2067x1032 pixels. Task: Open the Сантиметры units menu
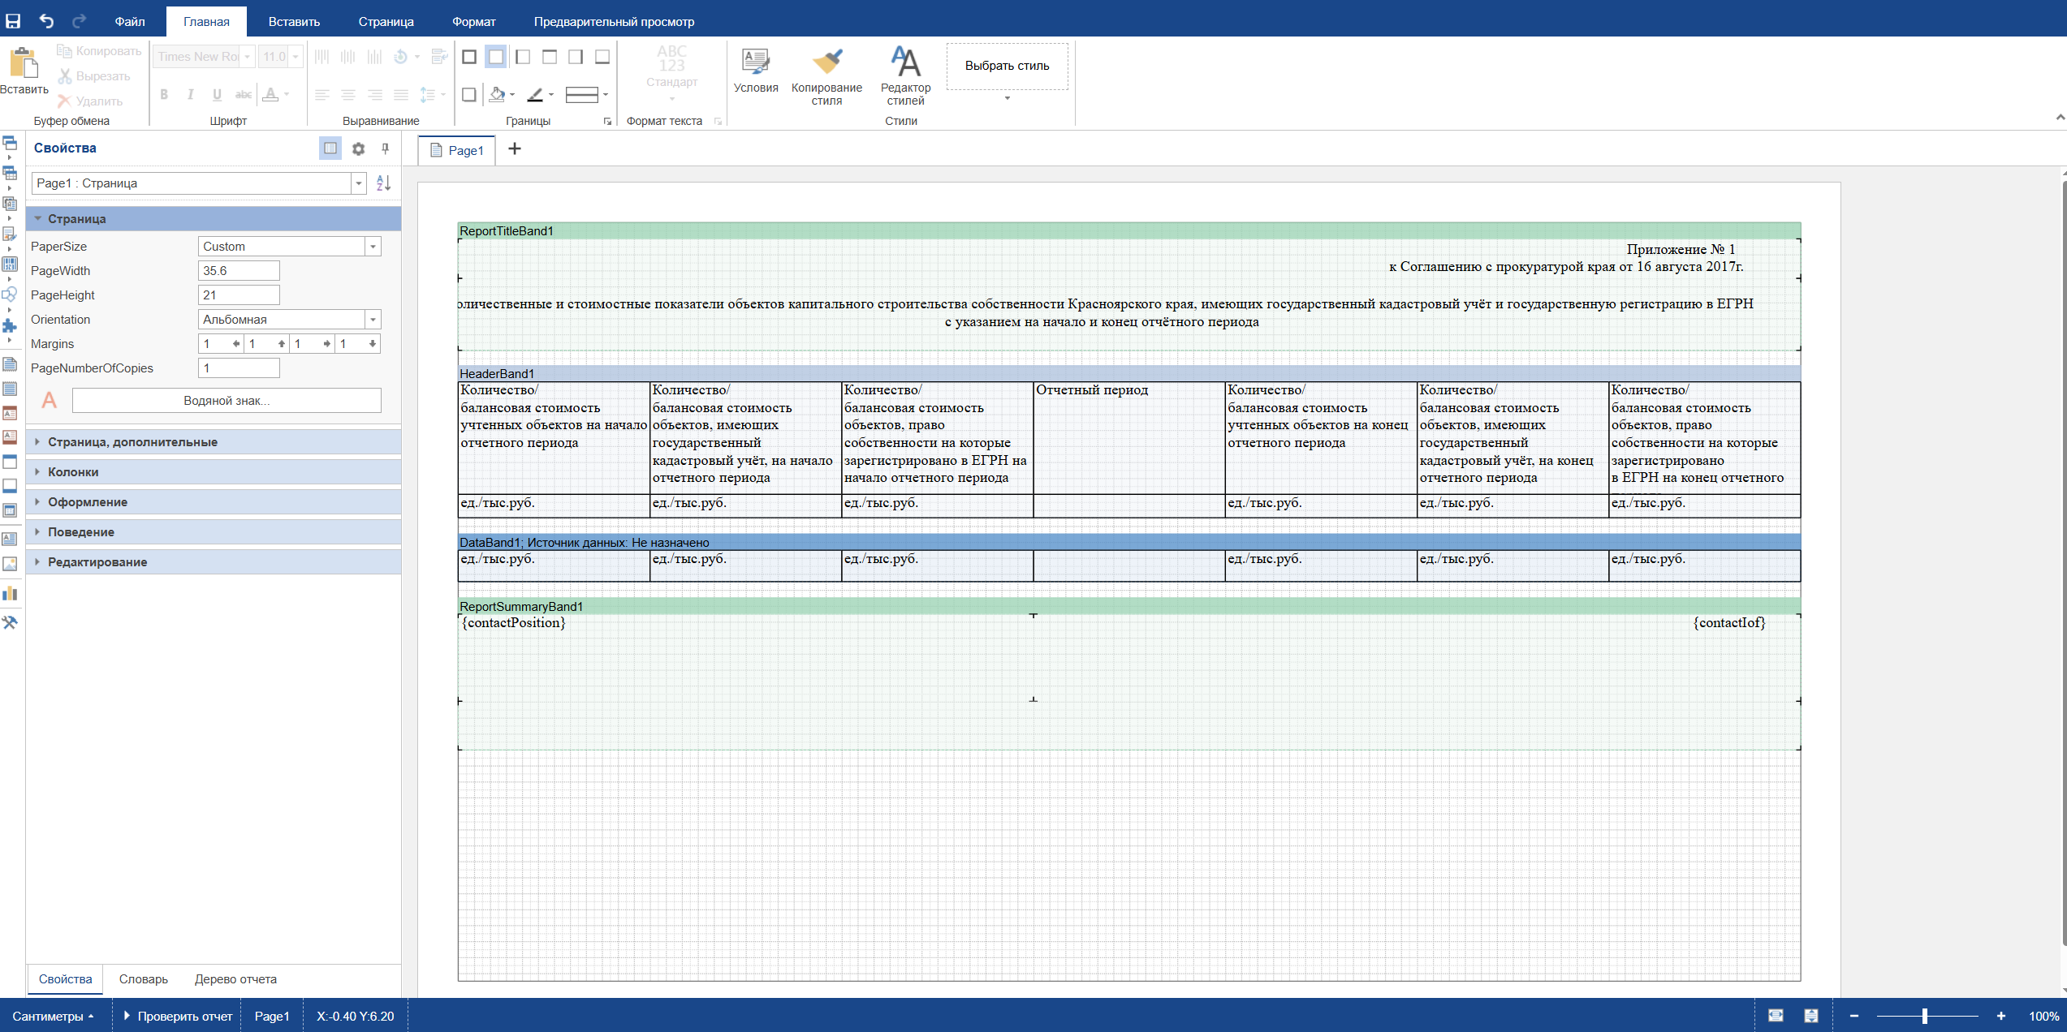(53, 1016)
